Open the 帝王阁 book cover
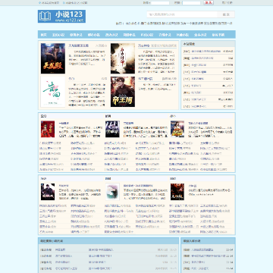273x273 pixels. [x=123, y=92]
